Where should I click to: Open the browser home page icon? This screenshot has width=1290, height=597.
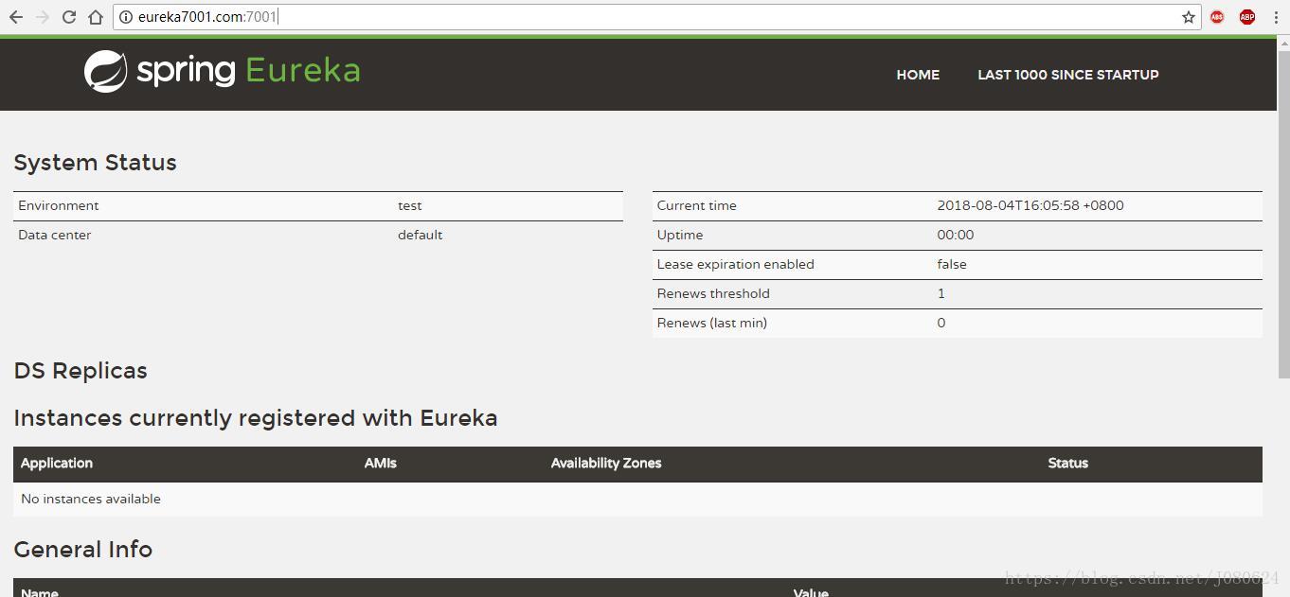[x=96, y=17]
